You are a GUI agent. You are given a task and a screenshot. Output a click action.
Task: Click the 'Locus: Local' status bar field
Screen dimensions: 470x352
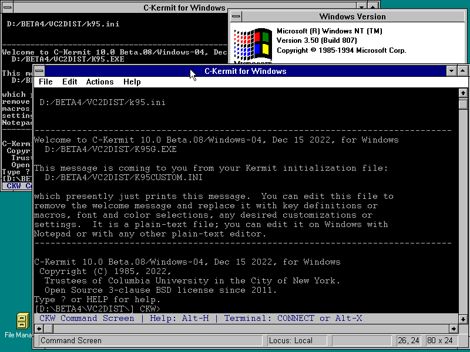click(297, 341)
